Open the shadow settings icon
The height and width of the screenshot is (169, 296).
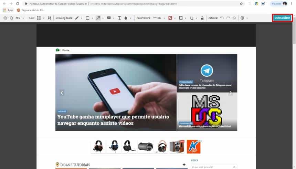click(x=192, y=18)
